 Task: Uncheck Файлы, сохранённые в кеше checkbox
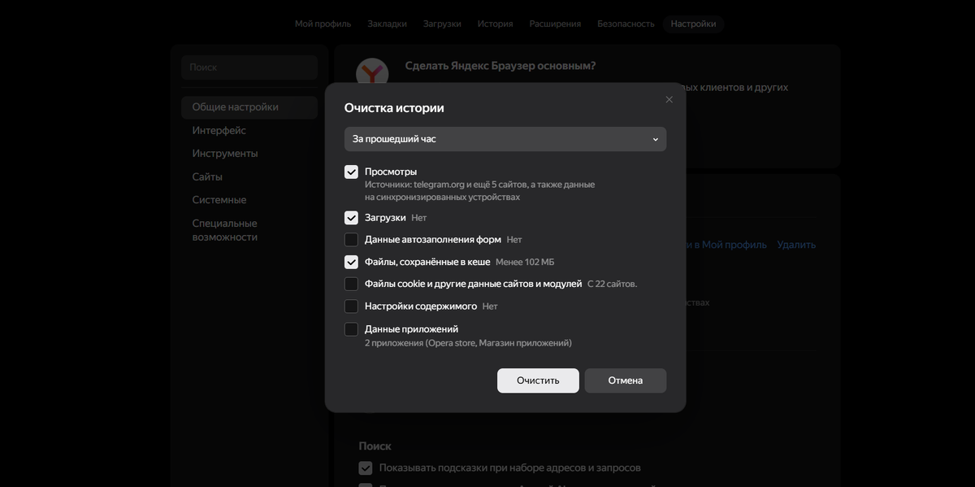pos(351,262)
